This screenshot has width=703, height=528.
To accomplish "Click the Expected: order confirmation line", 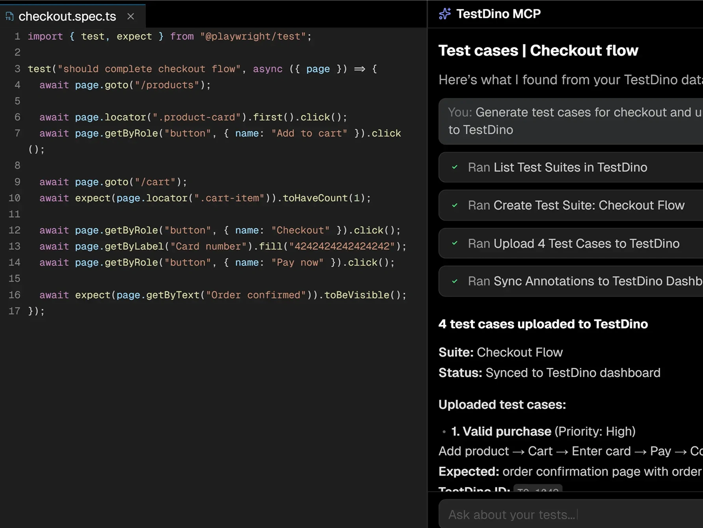I will (571, 471).
